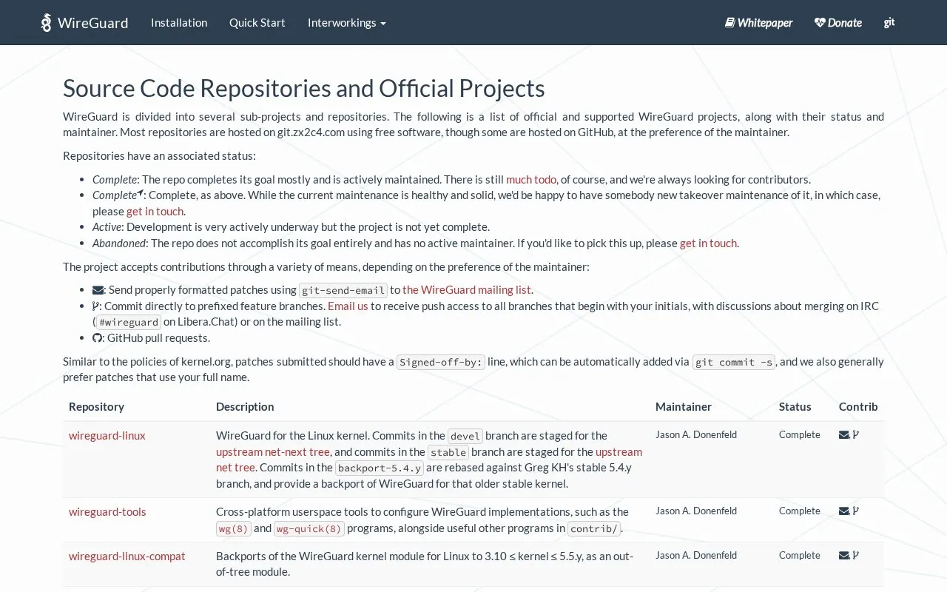Image resolution: width=947 pixels, height=592 pixels.
Task: Click branch icon in the wireguard-tools row
Action: tap(856, 511)
